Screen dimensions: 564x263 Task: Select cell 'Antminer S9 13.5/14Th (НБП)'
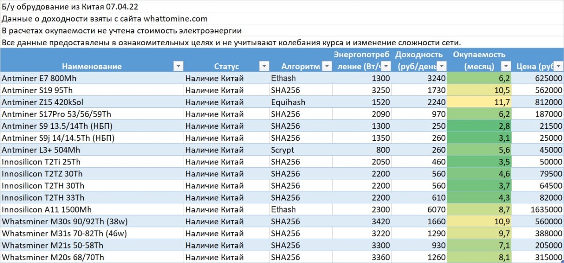click(x=92, y=126)
